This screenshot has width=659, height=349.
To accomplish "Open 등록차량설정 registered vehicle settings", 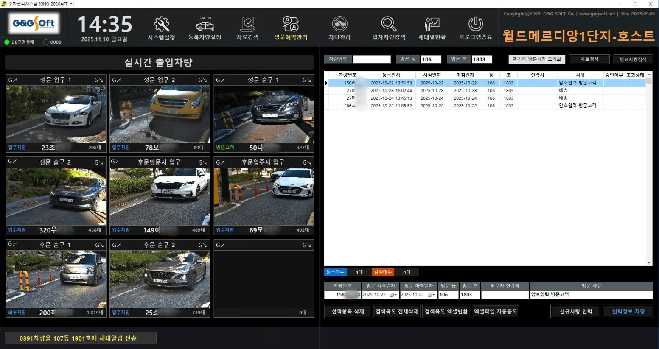I will point(205,28).
